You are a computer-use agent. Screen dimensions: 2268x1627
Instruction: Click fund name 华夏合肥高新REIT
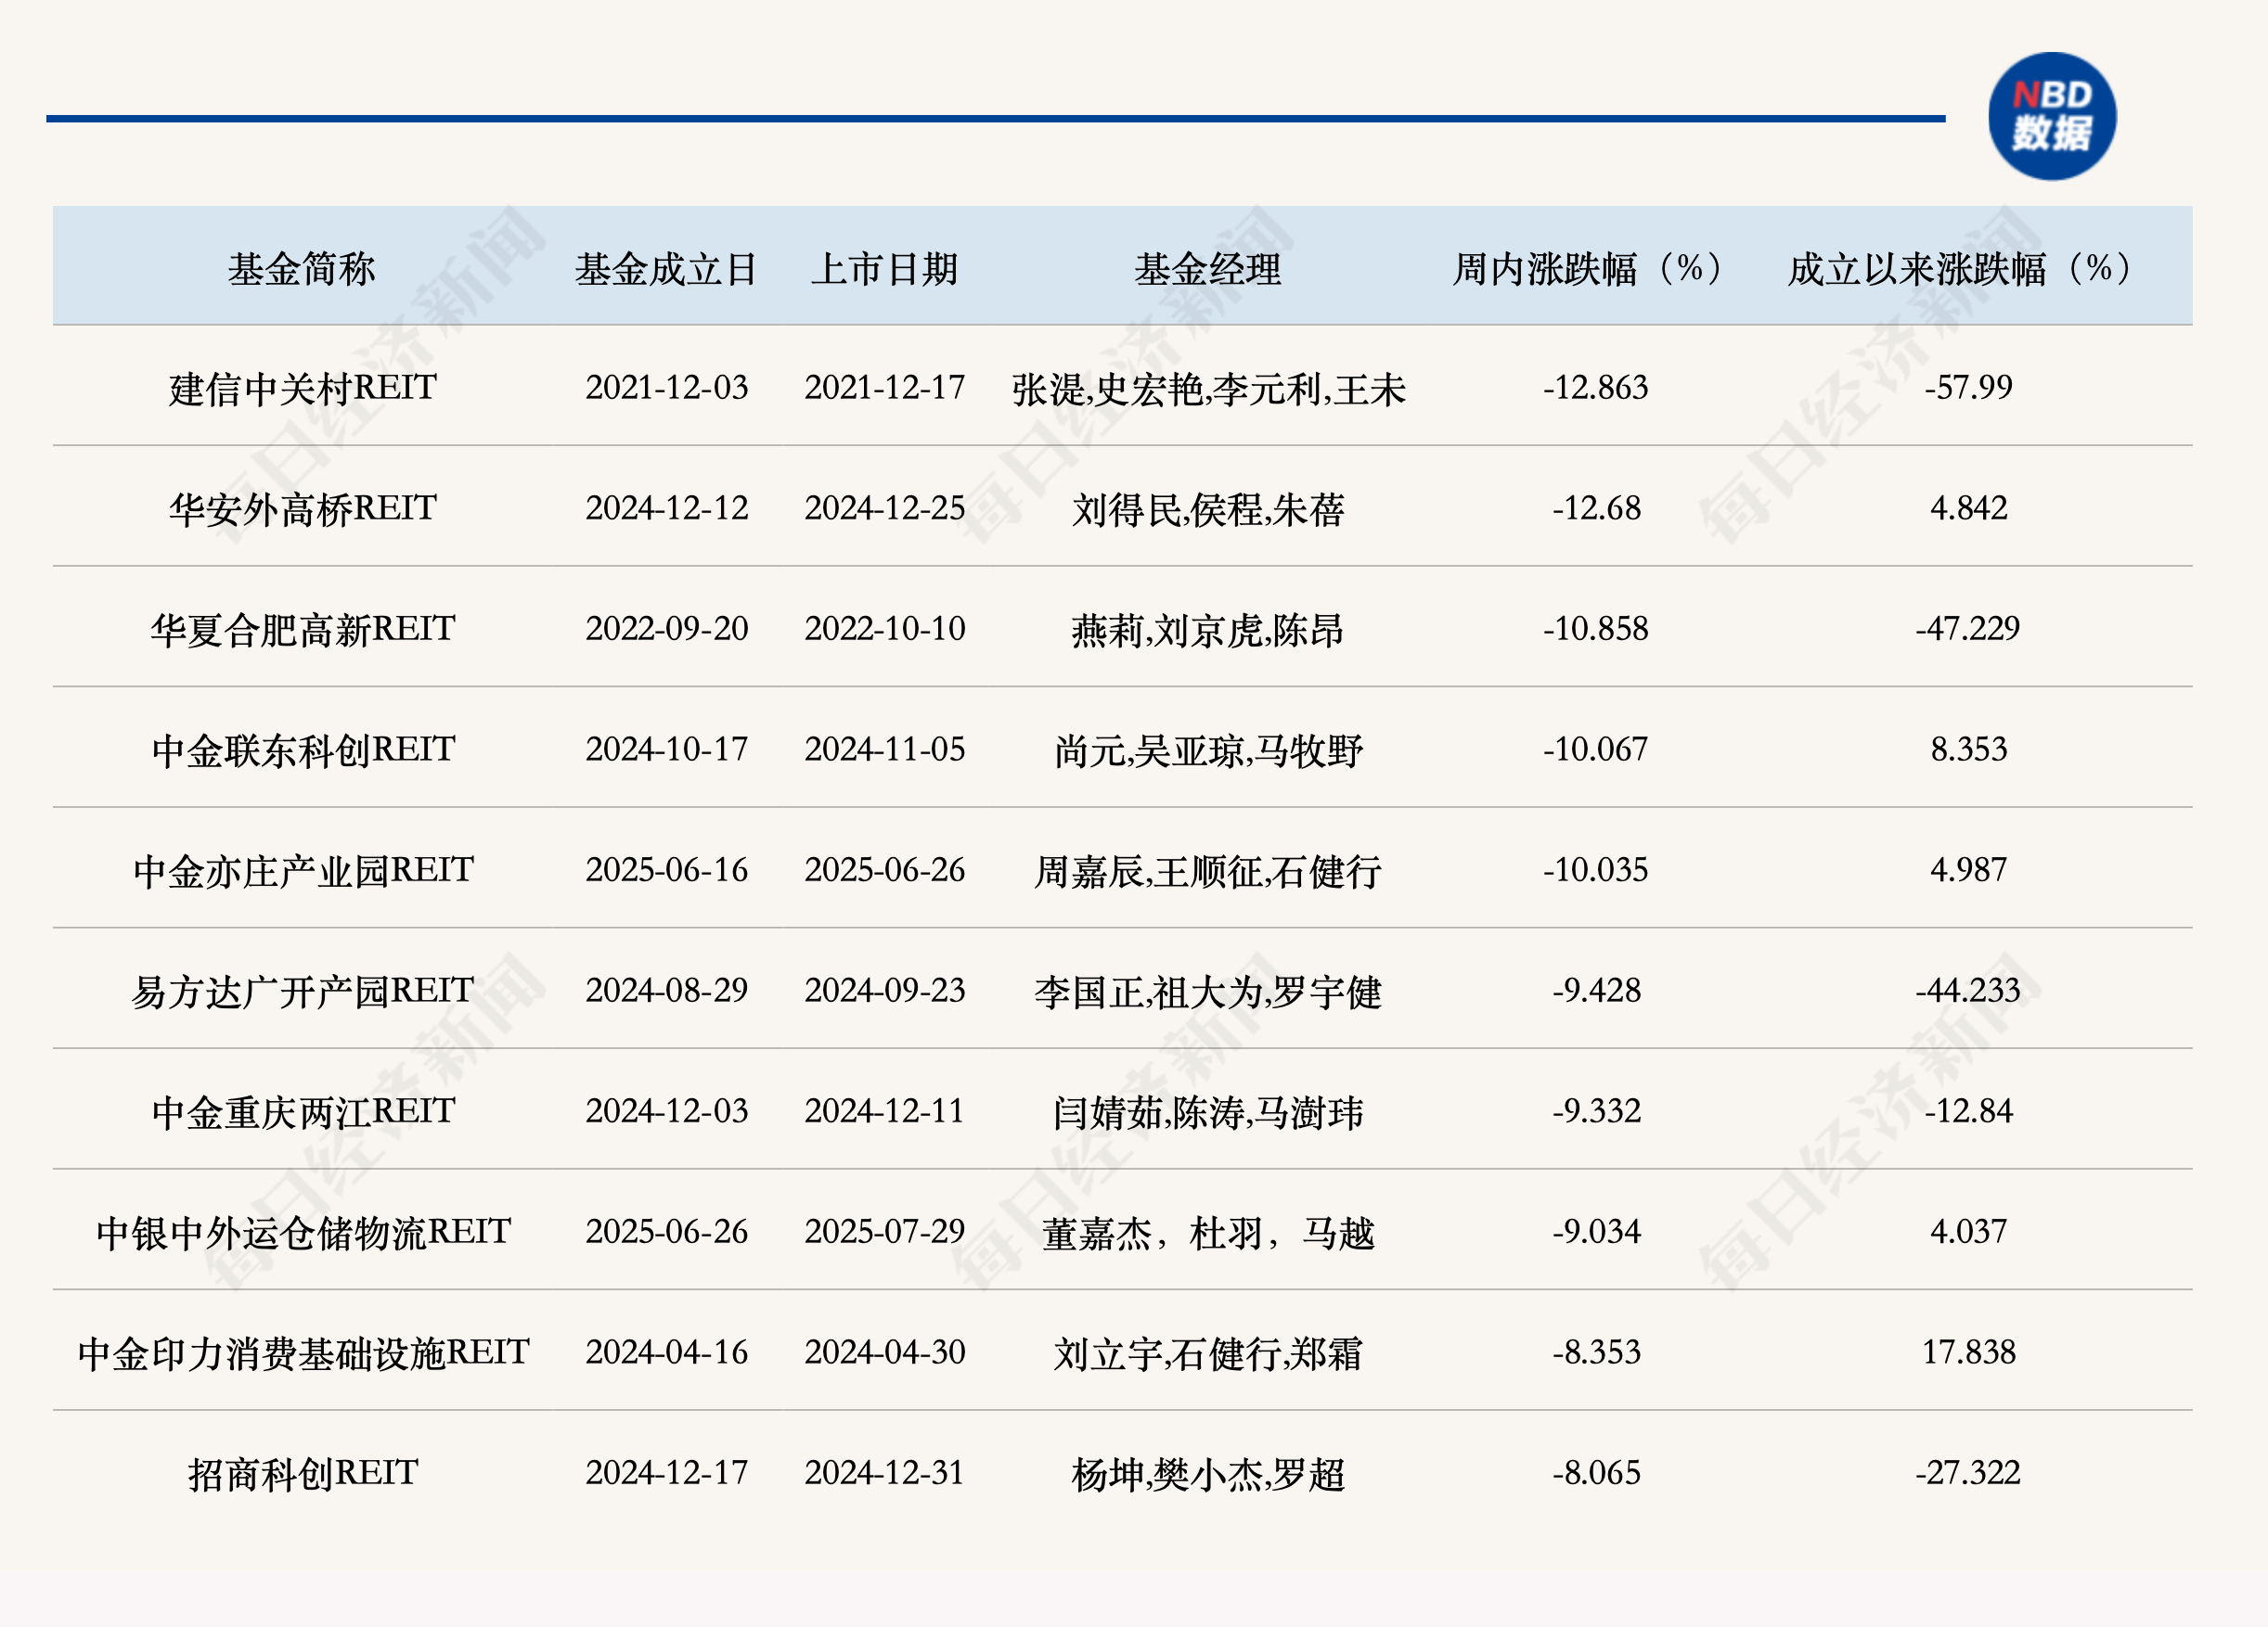(303, 630)
